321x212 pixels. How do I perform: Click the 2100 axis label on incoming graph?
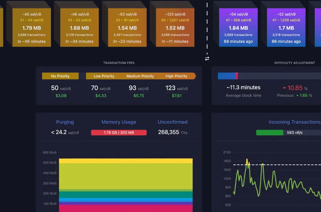click(x=227, y=152)
